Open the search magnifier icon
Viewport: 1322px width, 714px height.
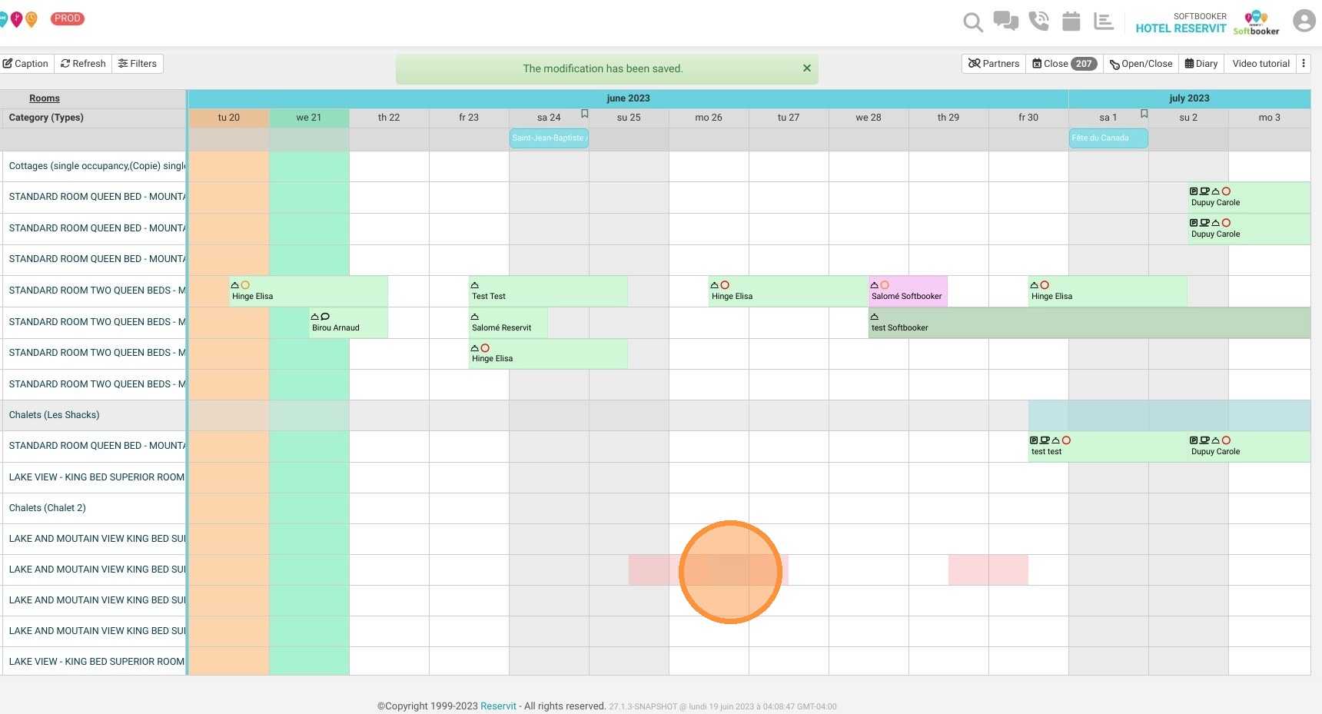(x=973, y=22)
